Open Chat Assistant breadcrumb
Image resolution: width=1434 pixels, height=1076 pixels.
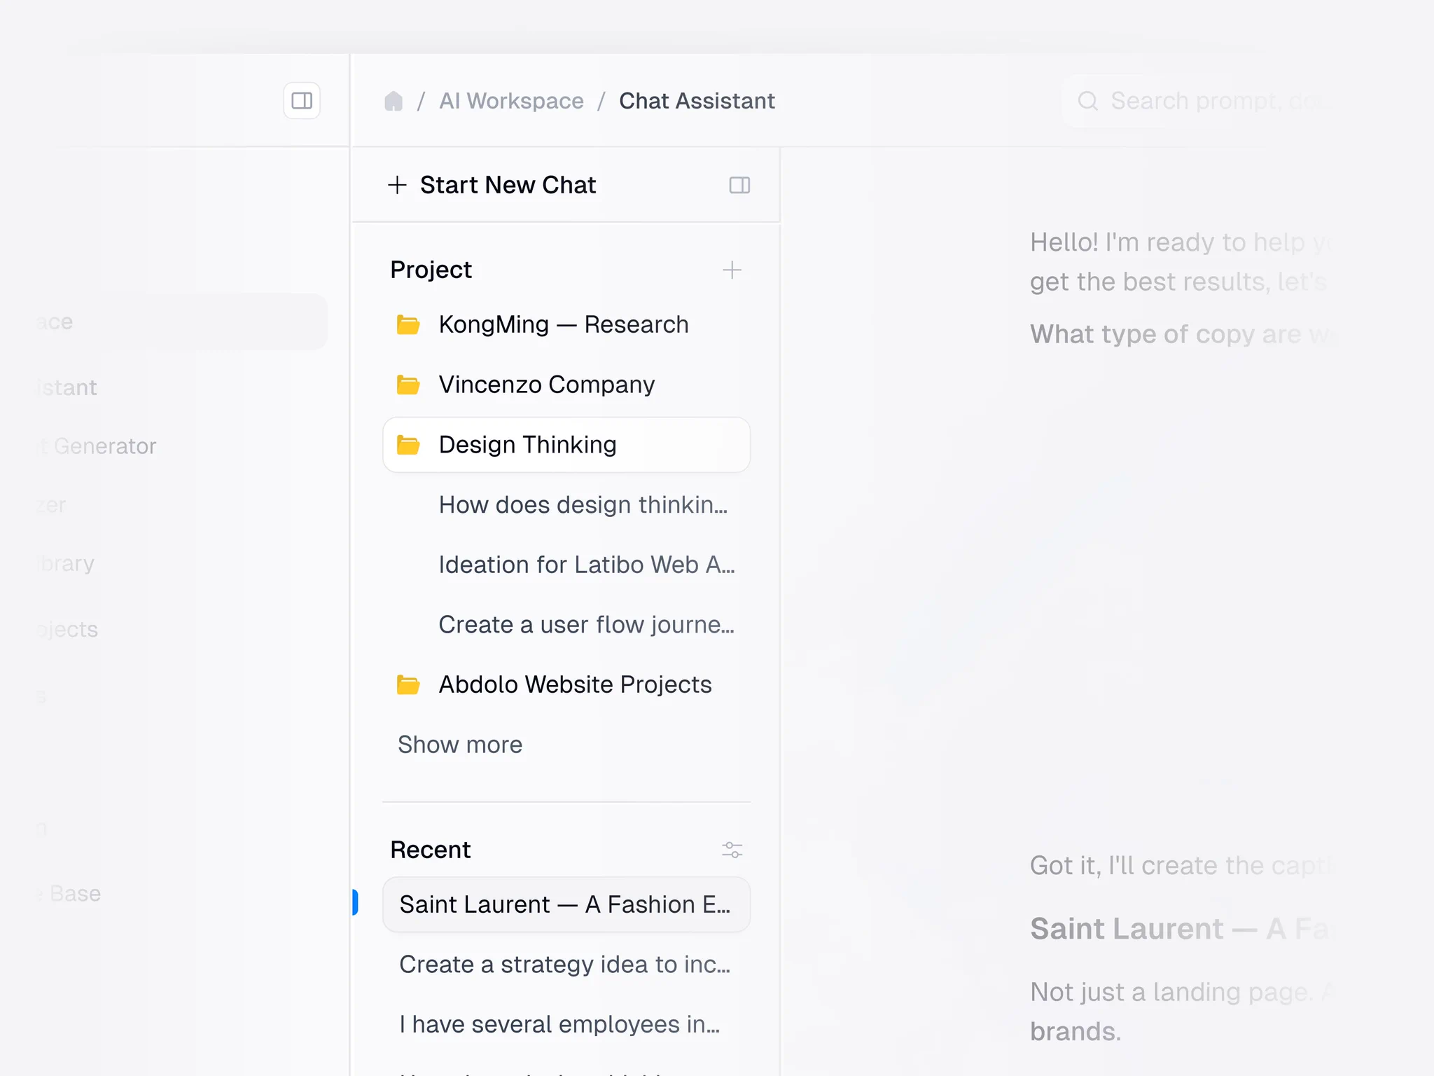697,101
